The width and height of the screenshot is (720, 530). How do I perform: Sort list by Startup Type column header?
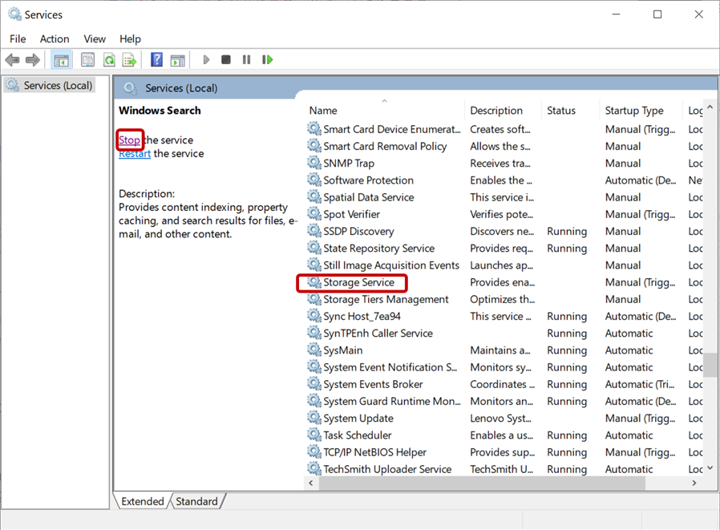[x=634, y=111]
